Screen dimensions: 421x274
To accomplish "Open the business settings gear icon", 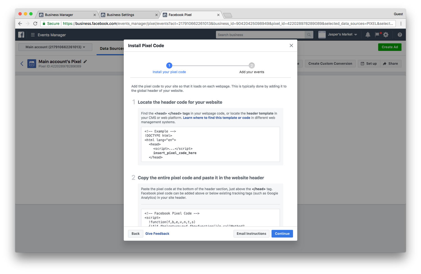I will (386, 34).
